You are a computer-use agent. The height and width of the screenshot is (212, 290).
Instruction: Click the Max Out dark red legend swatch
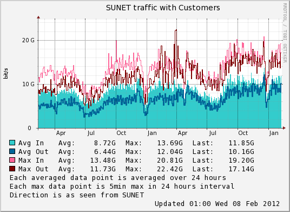(12, 169)
